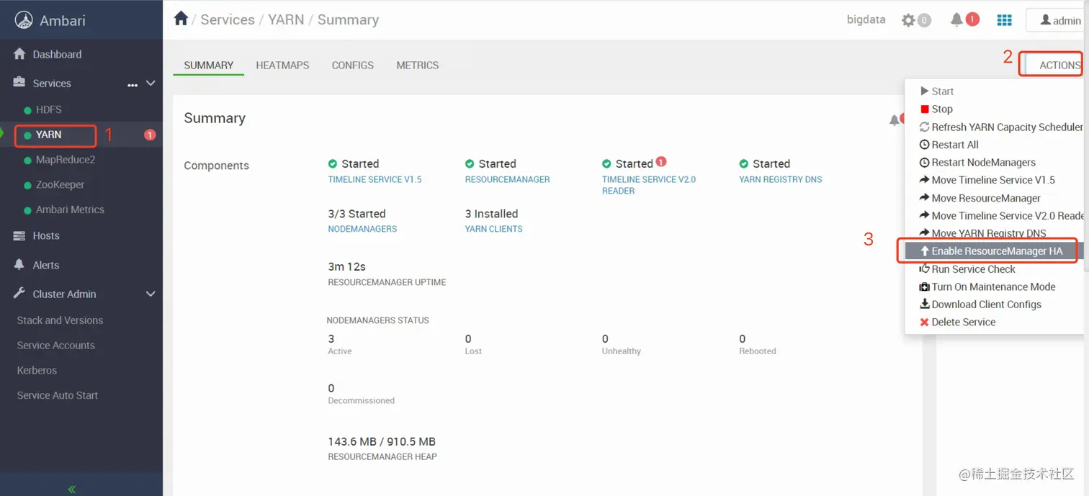This screenshot has height=496, width=1089.
Task: Select Enable ResourceManager HA
Action: (994, 251)
